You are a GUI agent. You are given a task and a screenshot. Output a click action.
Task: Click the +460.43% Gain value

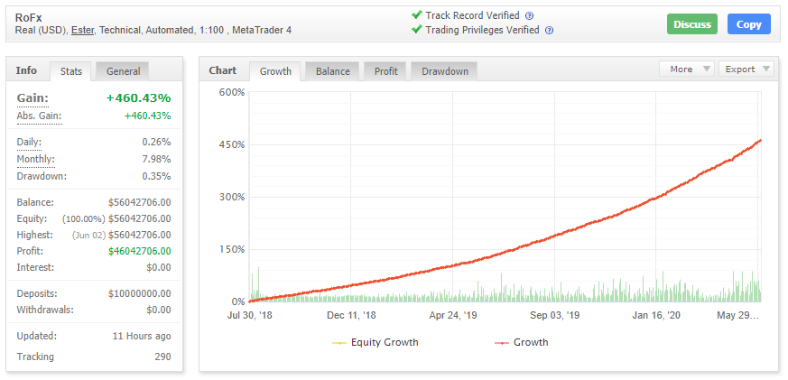coord(138,98)
